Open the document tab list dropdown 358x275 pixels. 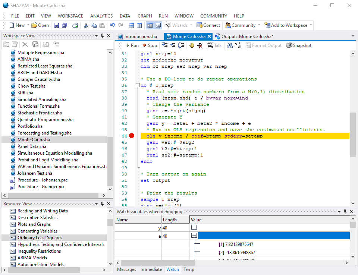[353, 36]
